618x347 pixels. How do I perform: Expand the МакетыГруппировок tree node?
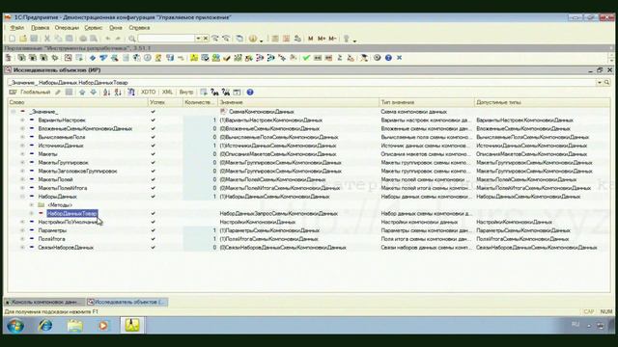pyautogui.click(x=22, y=163)
